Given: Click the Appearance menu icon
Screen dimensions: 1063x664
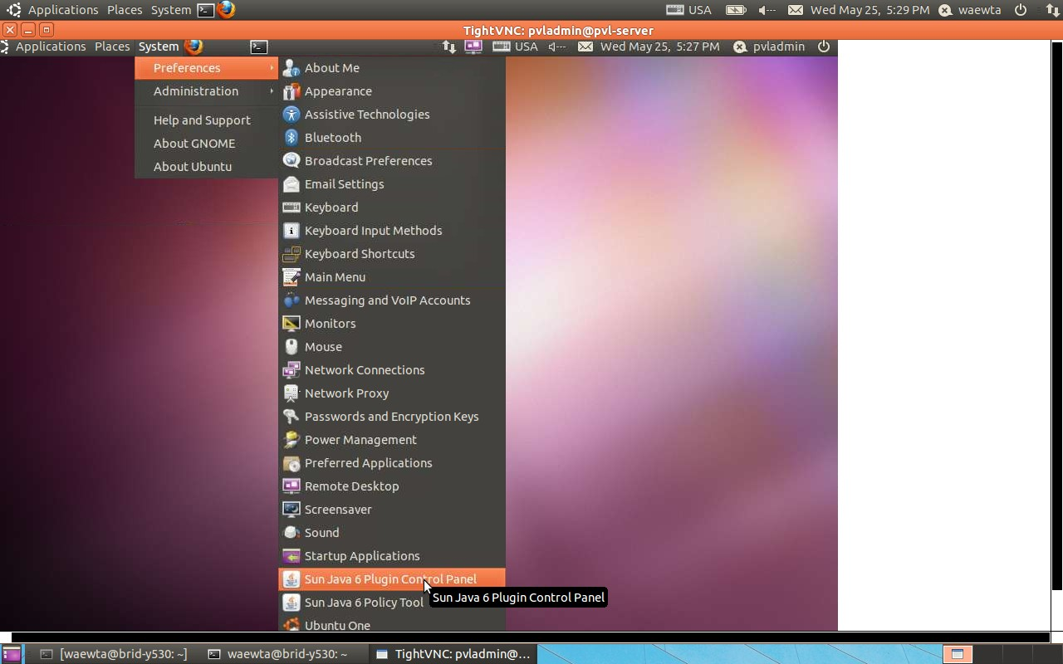Looking at the screenshot, I should click(291, 91).
